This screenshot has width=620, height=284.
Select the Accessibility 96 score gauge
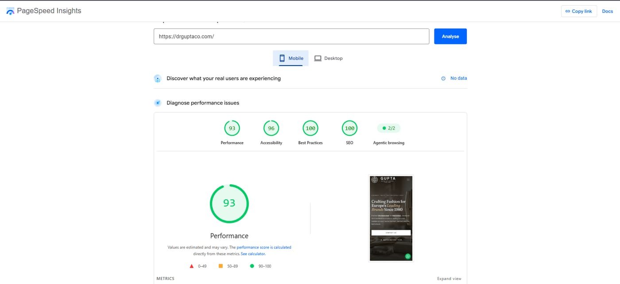tap(271, 128)
